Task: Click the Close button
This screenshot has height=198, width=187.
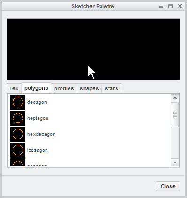Action: (x=168, y=186)
